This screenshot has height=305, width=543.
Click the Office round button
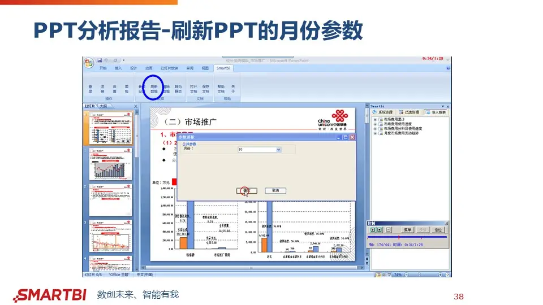point(89,63)
